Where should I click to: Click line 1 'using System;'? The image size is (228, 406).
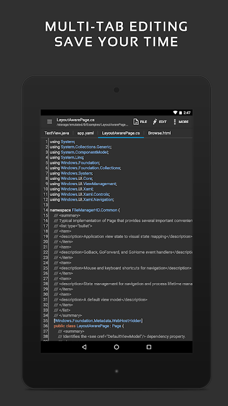click(62, 141)
